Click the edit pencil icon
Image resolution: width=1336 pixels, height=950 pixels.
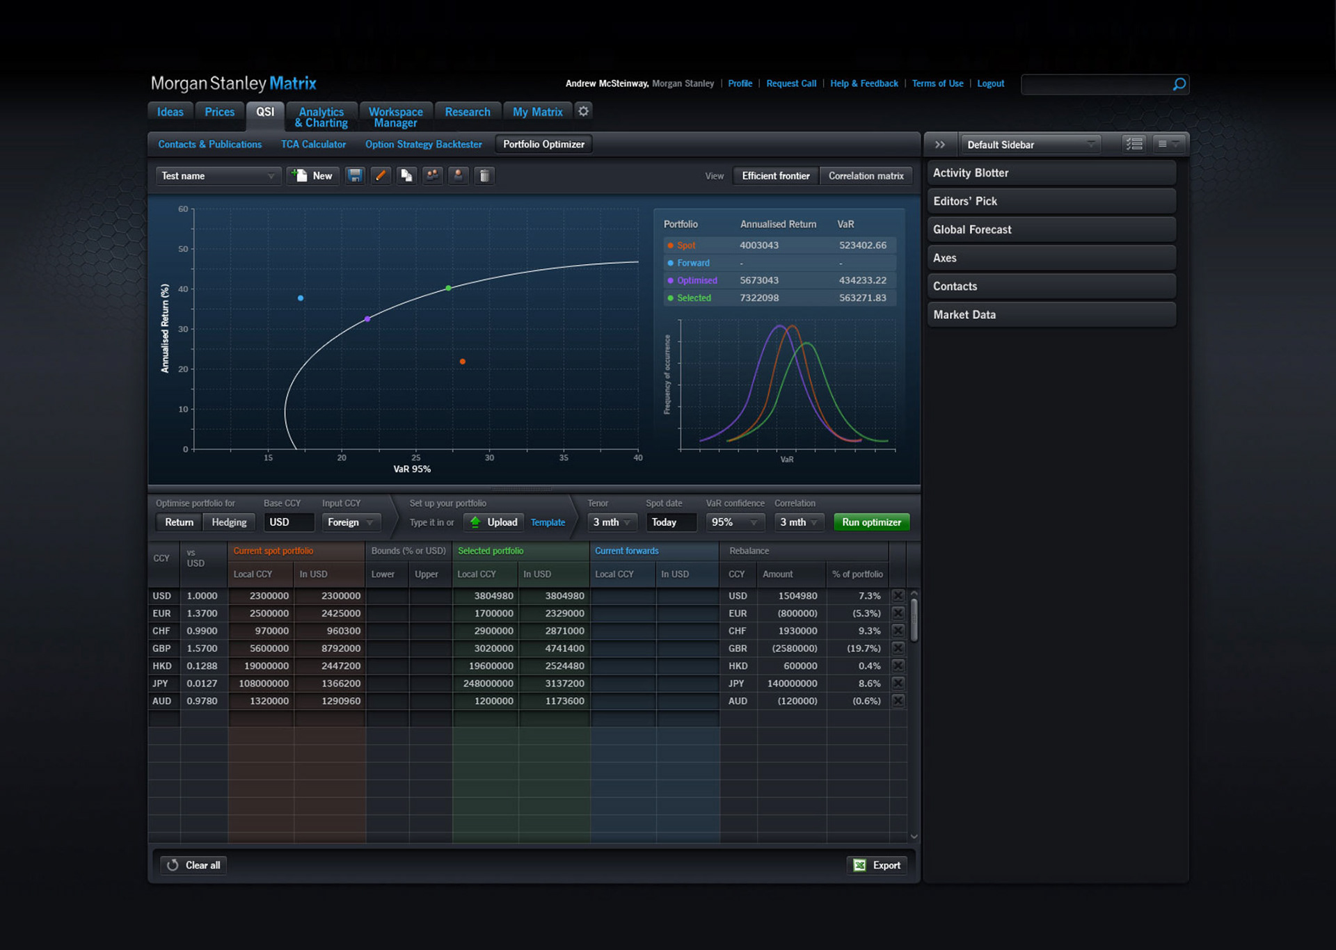381,176
